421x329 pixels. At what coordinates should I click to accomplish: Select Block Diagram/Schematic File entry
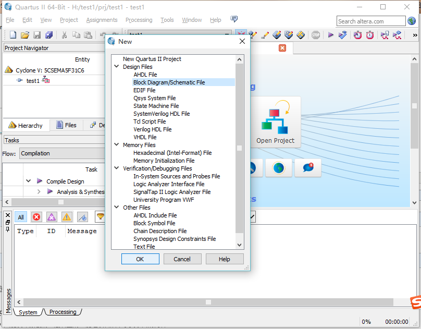183,82
